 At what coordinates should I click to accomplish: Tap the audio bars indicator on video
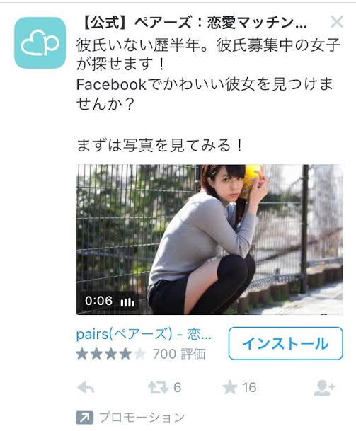tap(128, 302)
